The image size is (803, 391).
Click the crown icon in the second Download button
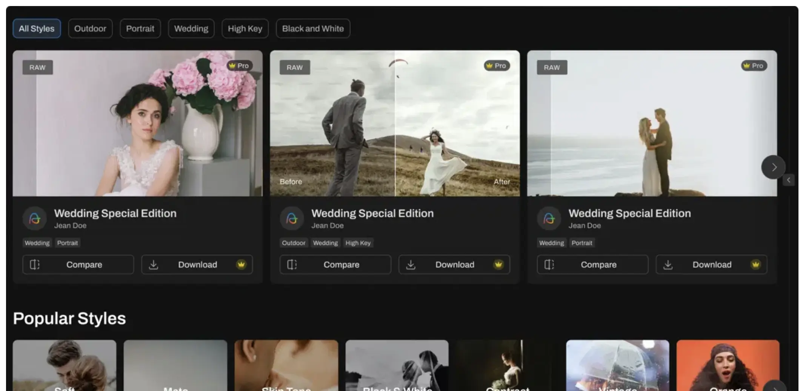pos(498,264)
